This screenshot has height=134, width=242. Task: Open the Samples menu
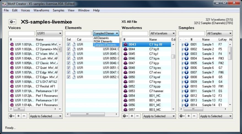click(58, 10)
